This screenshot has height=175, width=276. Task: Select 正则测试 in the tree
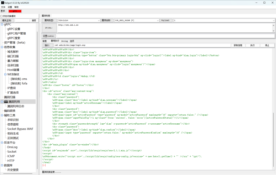click(x=13, y=138)
